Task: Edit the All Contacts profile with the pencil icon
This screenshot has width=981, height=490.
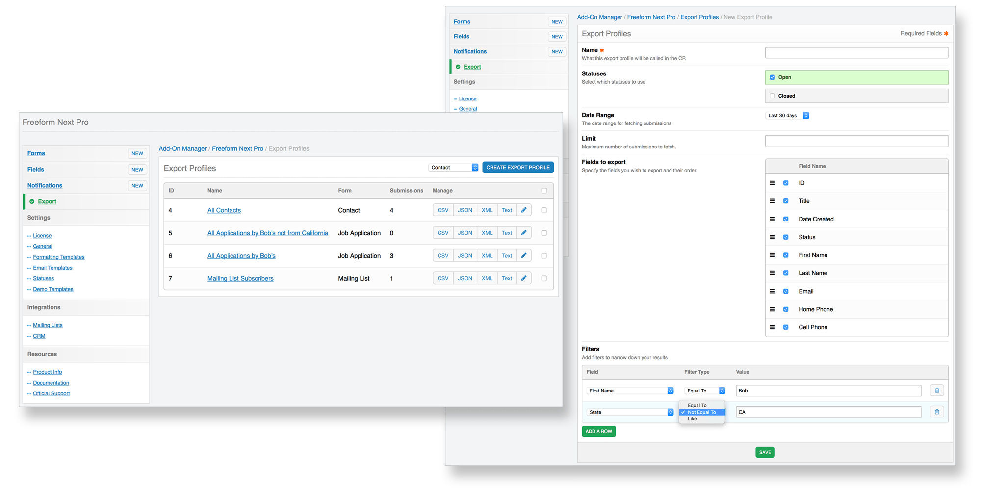Action: (x=524, y=210)
